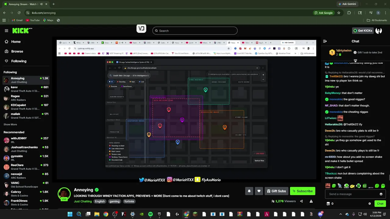This screenshot has height=219, width=390.
Task: Select the kevv channel in Following
Action: click(26, 89)
